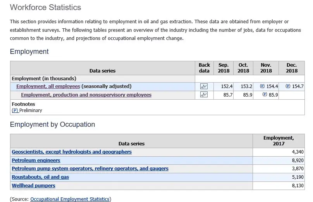Click the Back data column header
Image resolution: width=313 pixels, height=202 pixels.
tap(204, 68)
